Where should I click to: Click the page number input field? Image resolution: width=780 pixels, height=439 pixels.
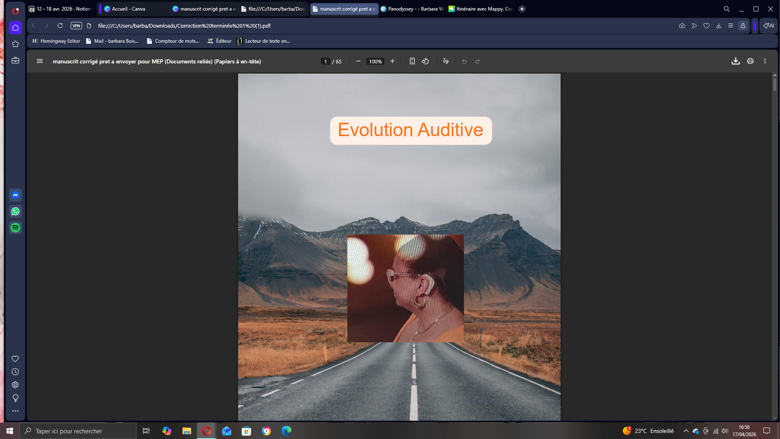[x=325, y=61]
